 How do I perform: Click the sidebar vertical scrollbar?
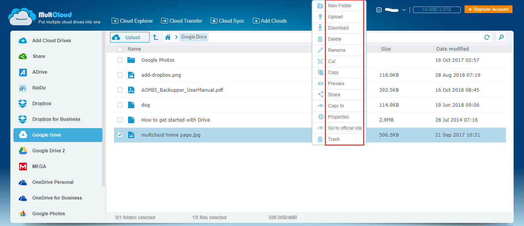click(104, 109)
